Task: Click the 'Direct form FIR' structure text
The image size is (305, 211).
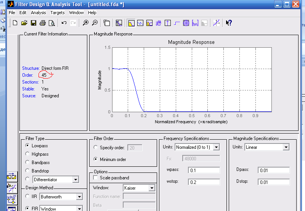Action: point(55,68)
